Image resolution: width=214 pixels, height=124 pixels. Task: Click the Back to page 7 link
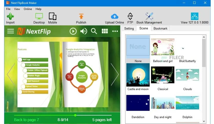coord(26,120)
